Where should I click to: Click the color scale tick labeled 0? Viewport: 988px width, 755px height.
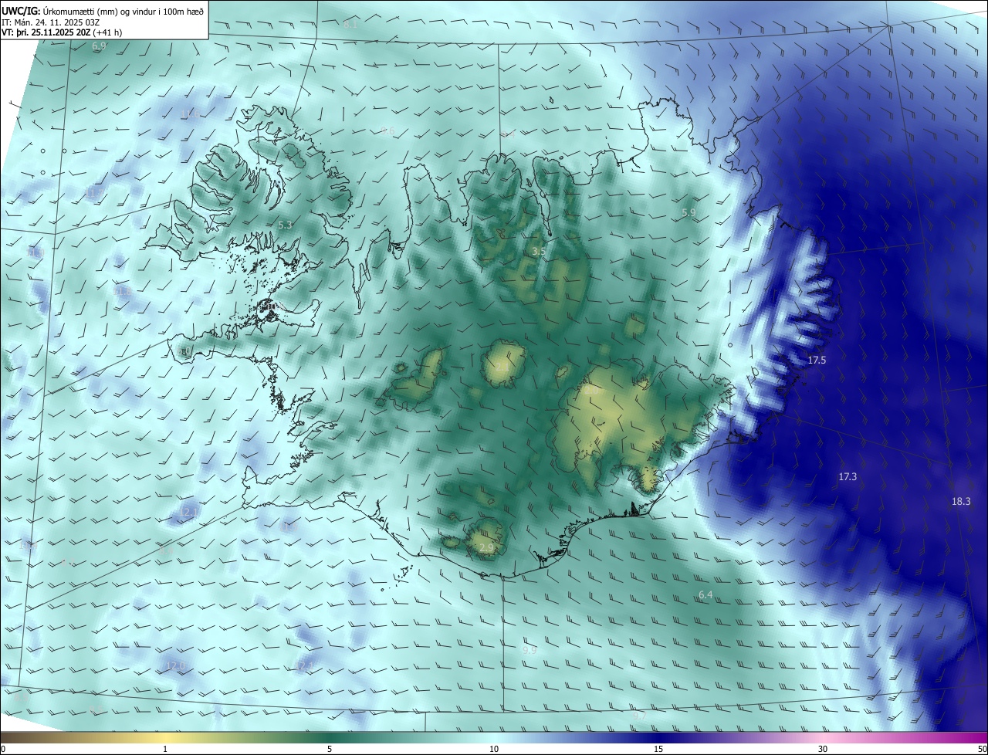click(3, 749)
